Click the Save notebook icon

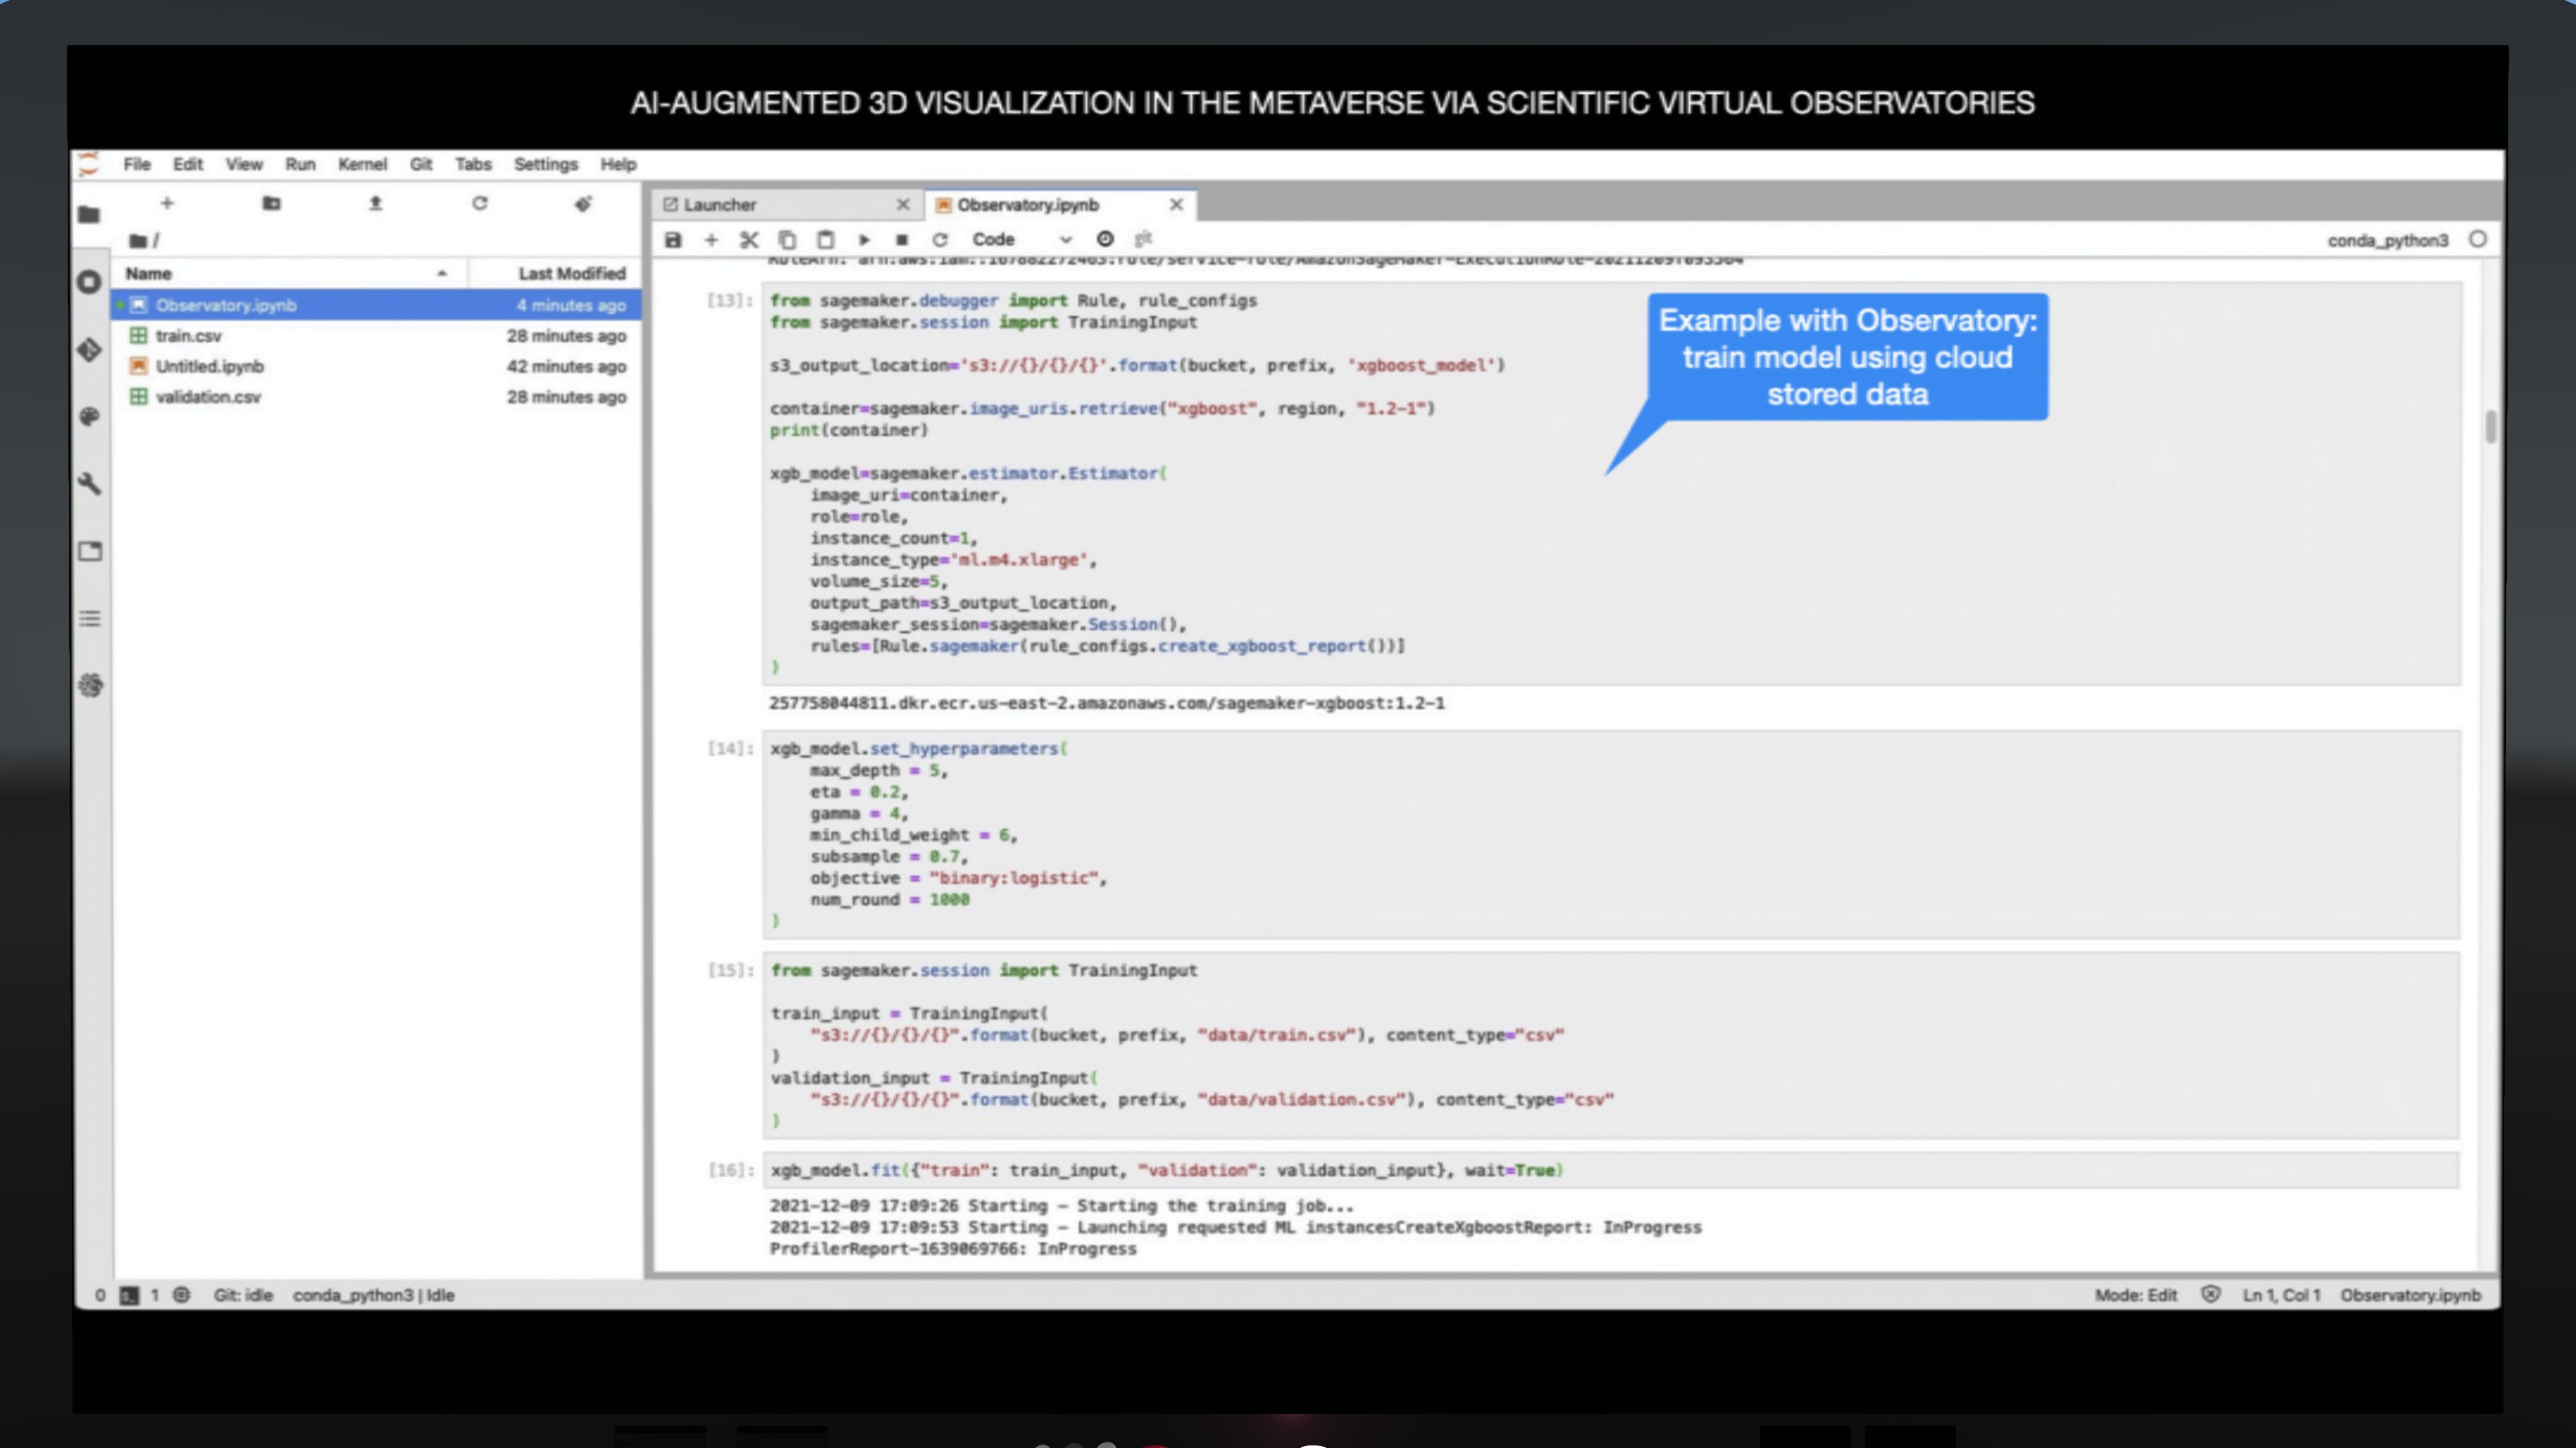[673, 240]
